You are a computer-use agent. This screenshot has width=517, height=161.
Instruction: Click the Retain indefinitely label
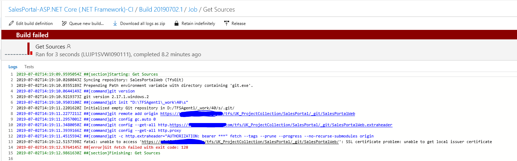pos(198,24)
